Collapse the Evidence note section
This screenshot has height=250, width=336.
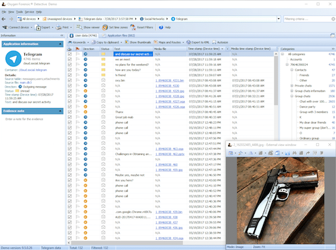coord(60,111)
